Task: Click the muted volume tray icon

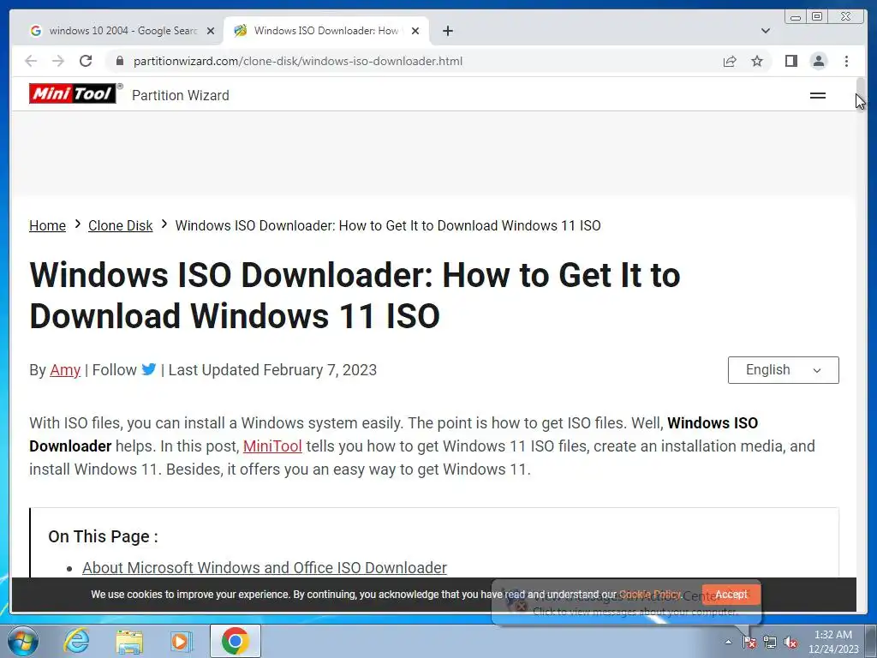Action: coord(790,642)
